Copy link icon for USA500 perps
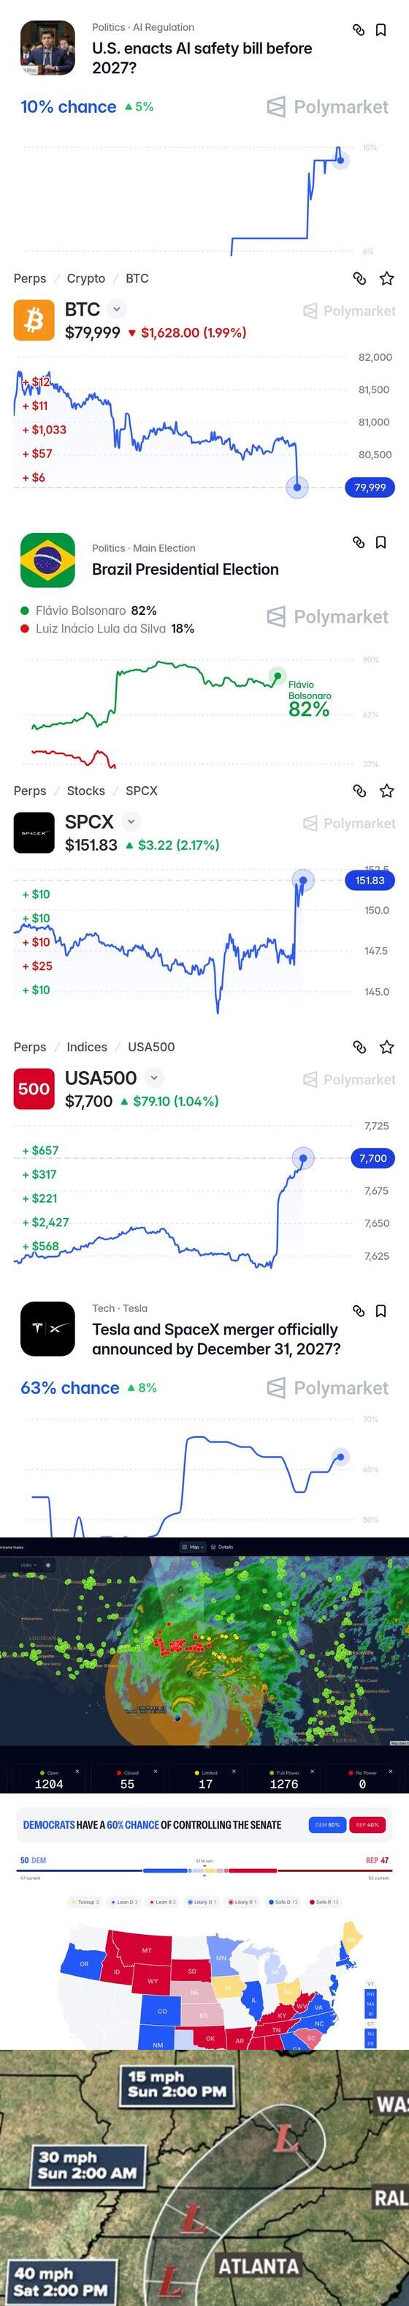 359,1046
